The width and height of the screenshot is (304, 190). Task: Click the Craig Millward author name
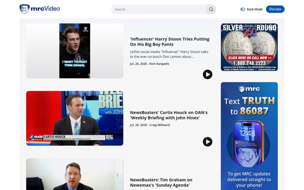[159, 125]
